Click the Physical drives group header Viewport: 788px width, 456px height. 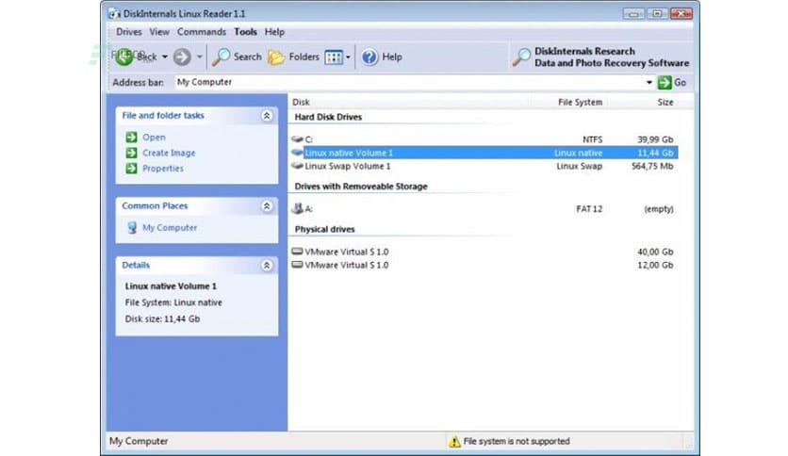(x=324, y=229)
